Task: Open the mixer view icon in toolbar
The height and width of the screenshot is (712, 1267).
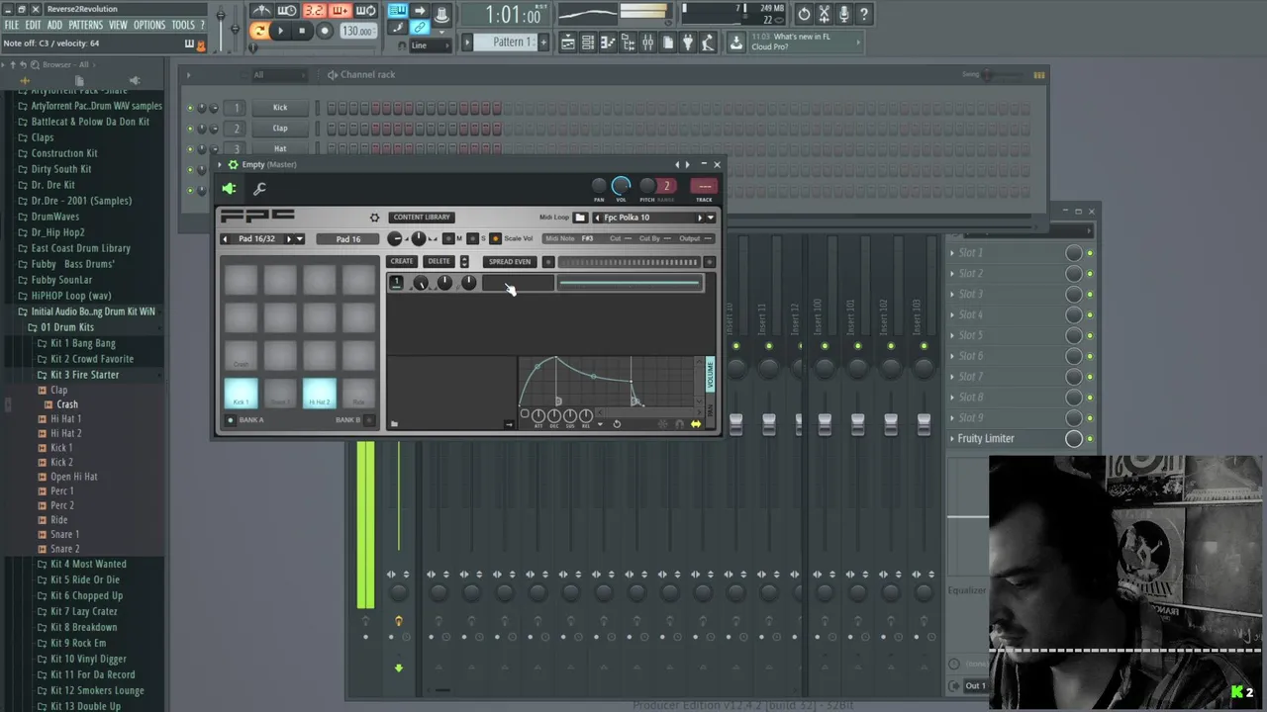Action: click(647, 43)
